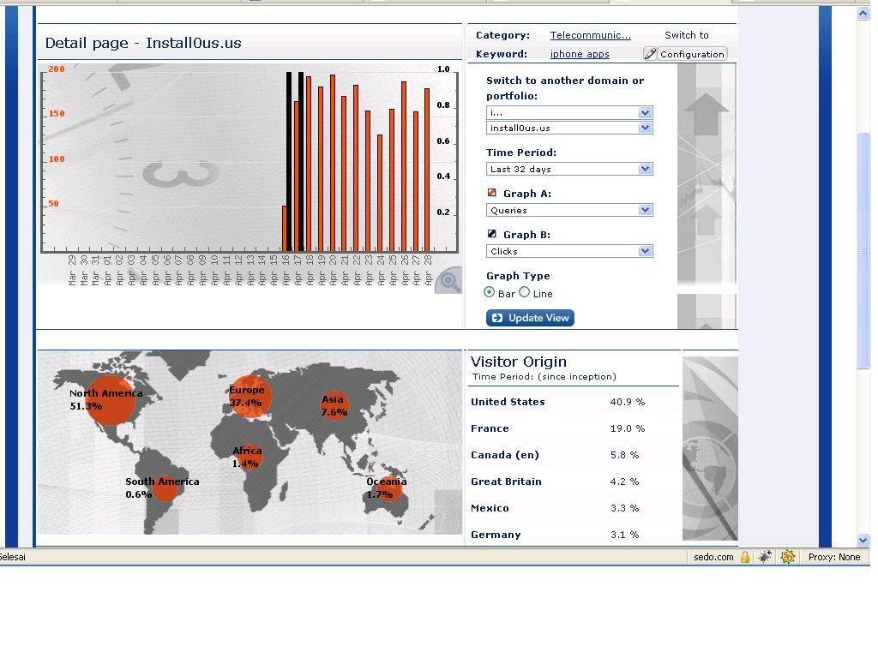Open the Telecommunic... category link
878x658 pixels.
tap(590, 35)
